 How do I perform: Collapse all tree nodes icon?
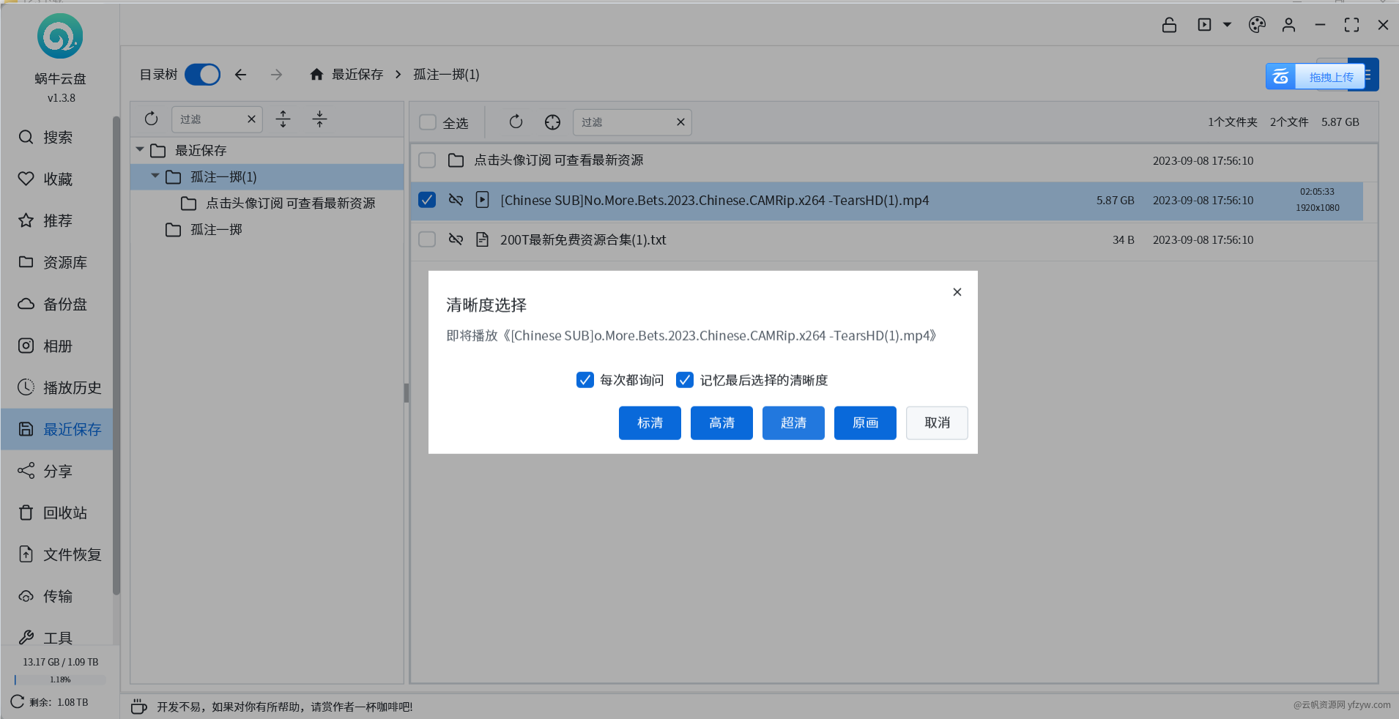(x=319, y=119)
